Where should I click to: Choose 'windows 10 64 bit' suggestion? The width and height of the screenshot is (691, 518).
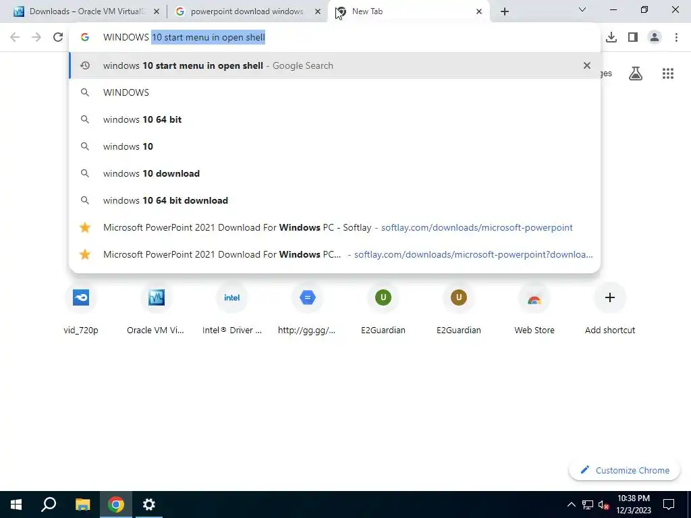pos(335,119)
